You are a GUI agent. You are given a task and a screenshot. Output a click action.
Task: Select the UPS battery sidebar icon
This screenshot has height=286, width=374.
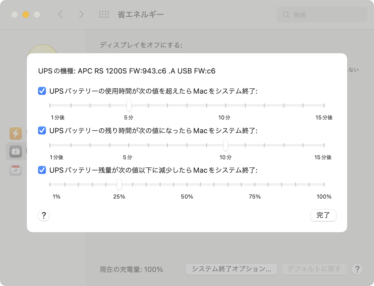click(x=16, y=152)
